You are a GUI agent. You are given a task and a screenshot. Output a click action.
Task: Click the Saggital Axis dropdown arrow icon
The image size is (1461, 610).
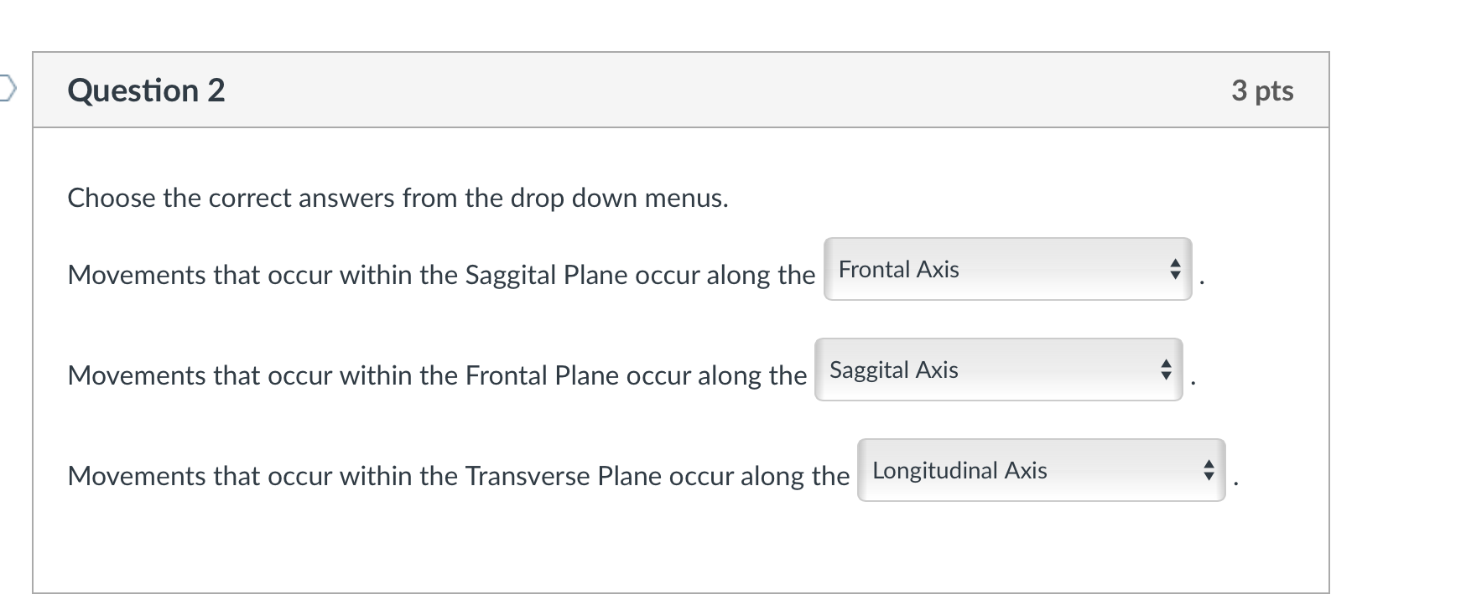click(x=1165, y=370)
